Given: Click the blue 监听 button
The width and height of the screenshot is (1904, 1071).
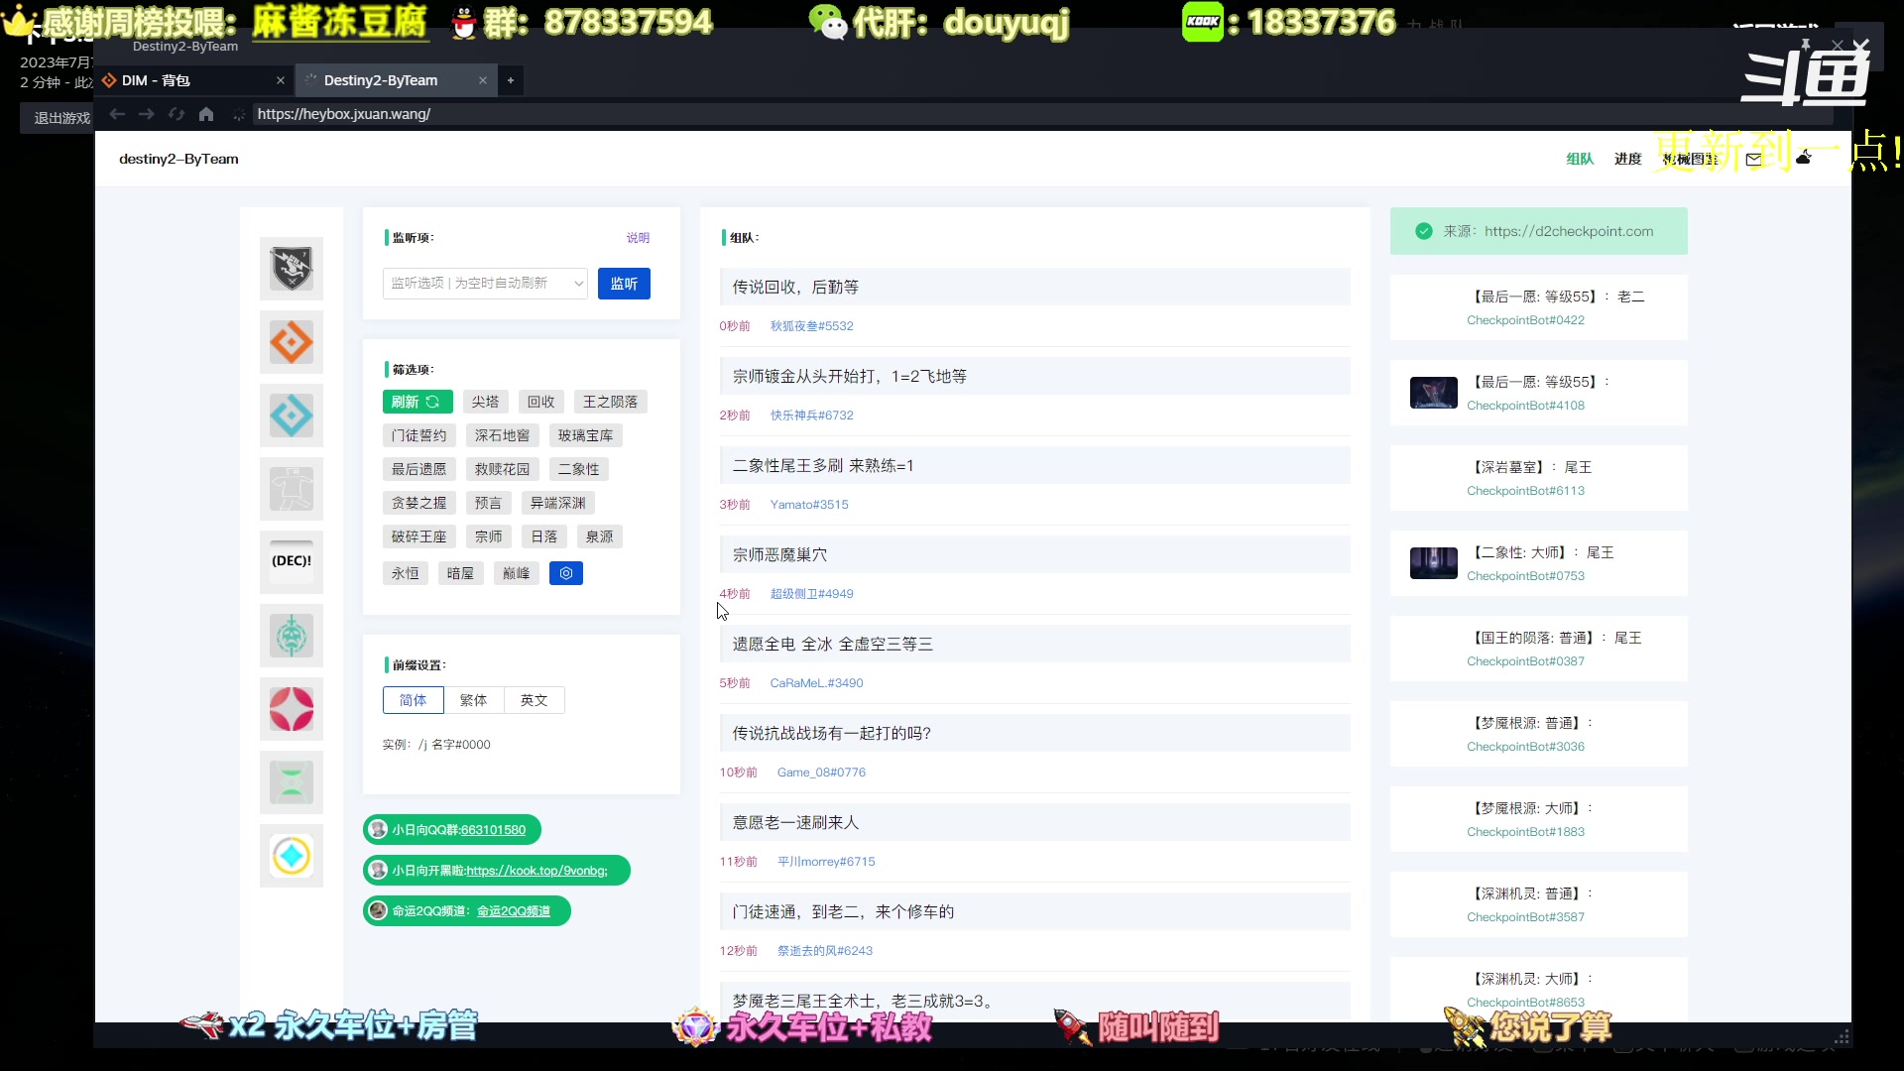Looking at the screenshot, I should 624,284.
